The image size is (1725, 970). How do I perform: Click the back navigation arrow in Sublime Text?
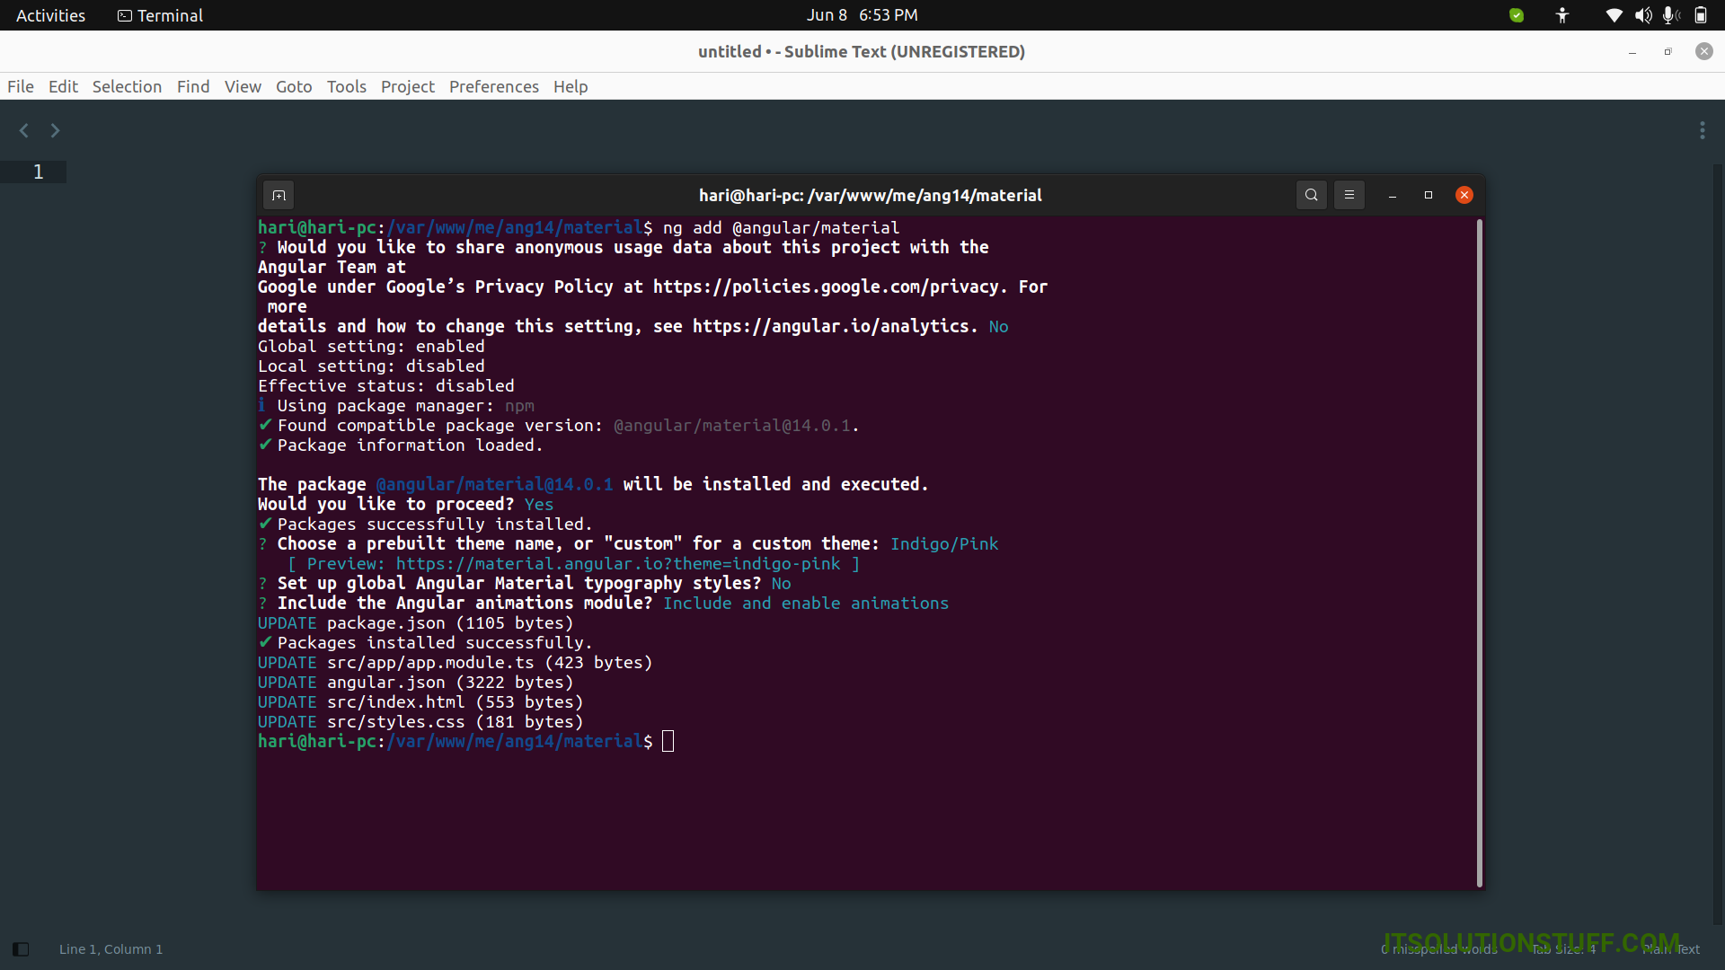[x=23, y=130]
